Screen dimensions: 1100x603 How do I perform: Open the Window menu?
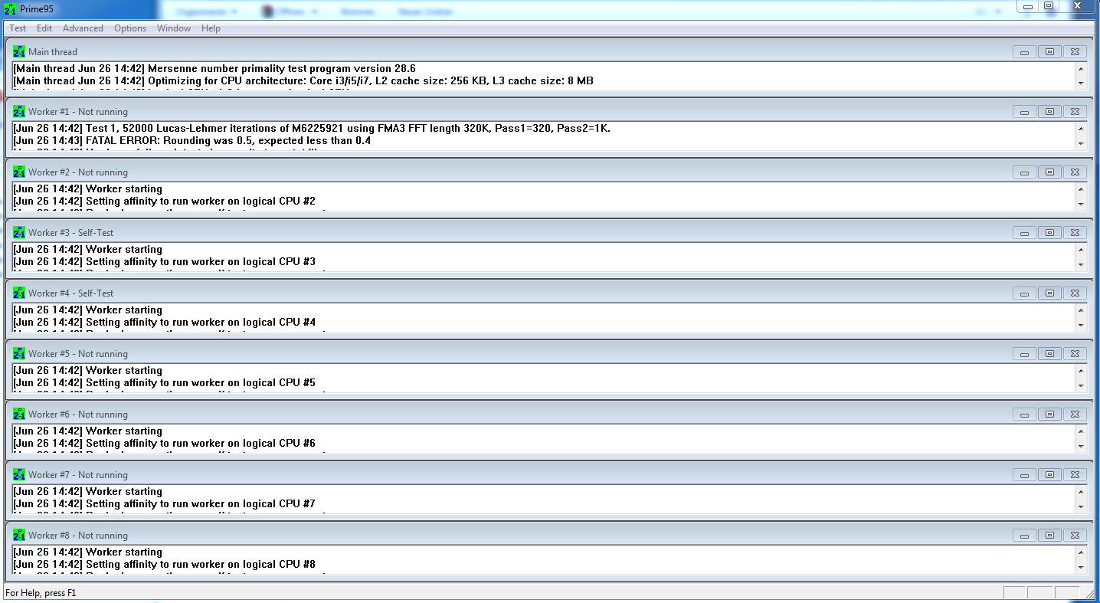point(174,28)
